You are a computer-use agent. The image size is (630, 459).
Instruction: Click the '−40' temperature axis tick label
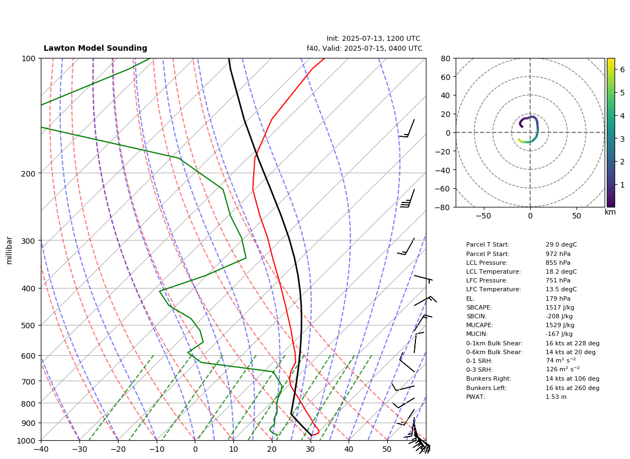coord(41,450)
